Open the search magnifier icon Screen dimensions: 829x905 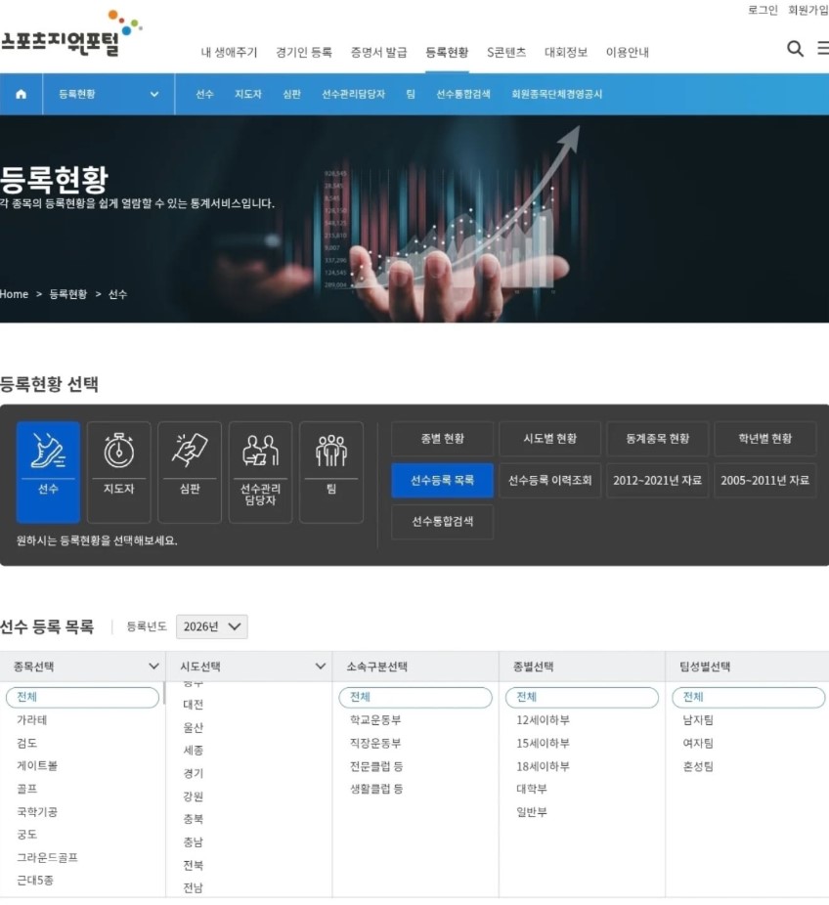[x=795, y=49]
